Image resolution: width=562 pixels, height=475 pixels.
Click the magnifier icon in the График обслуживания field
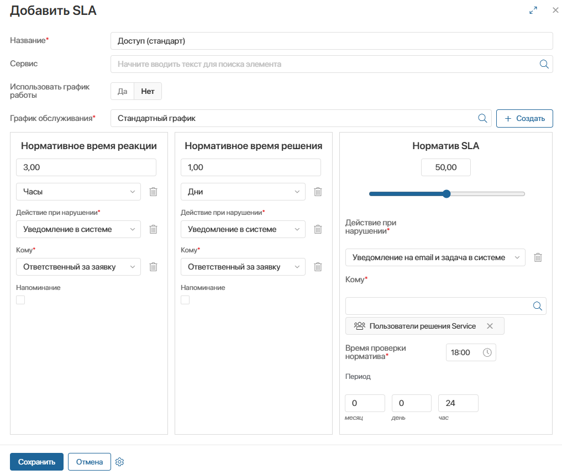[482, 118]
